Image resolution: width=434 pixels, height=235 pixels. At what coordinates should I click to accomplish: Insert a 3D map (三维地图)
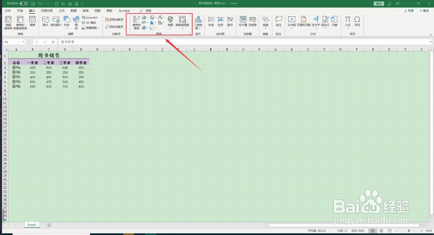click(x=198, y=23)
